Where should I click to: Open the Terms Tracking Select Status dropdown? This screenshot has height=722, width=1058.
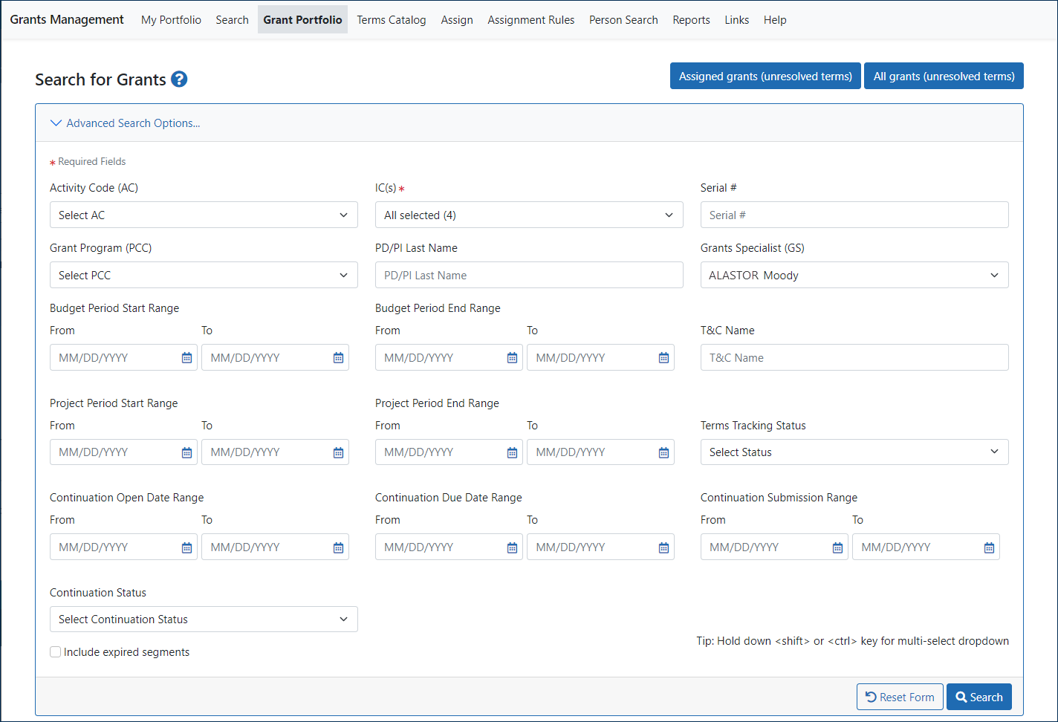click(854, 452)
